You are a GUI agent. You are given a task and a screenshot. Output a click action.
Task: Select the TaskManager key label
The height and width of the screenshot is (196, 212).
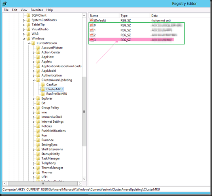pos(51,158)
